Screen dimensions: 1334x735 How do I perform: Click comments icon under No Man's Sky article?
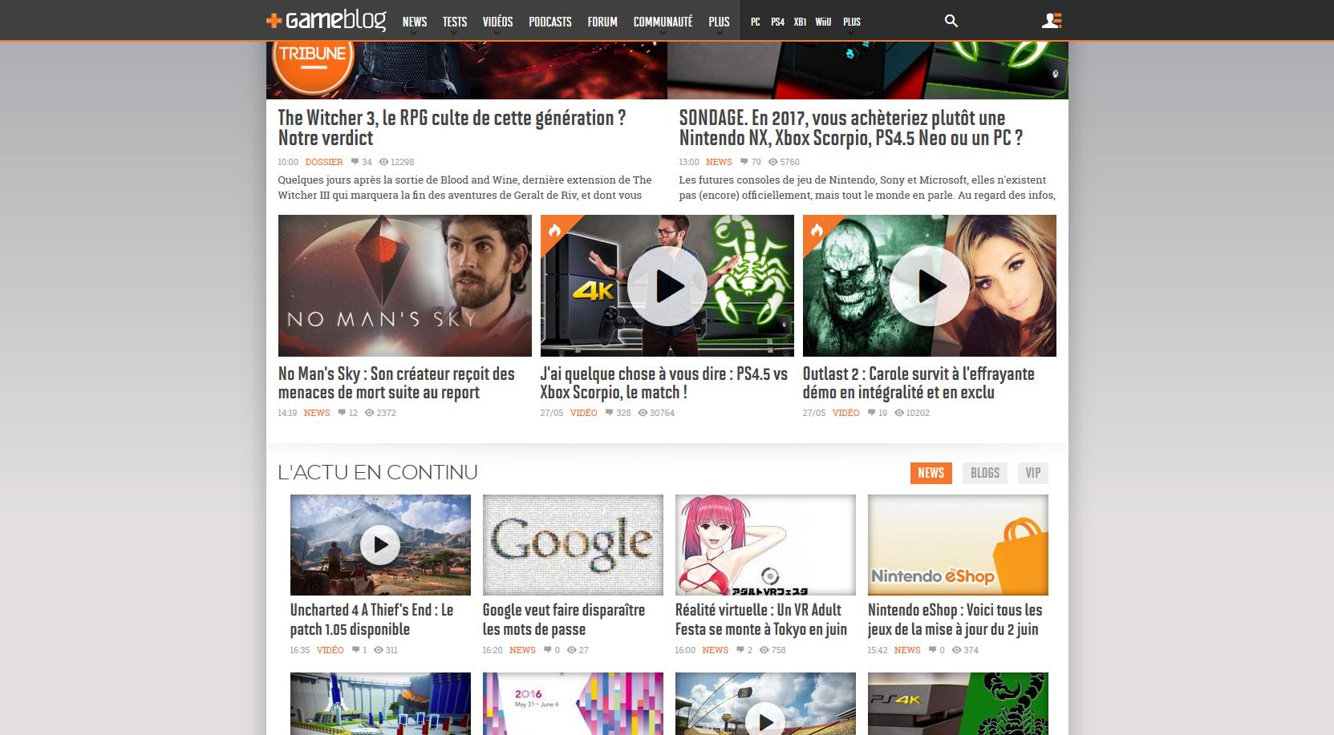[x=342, y=413]
